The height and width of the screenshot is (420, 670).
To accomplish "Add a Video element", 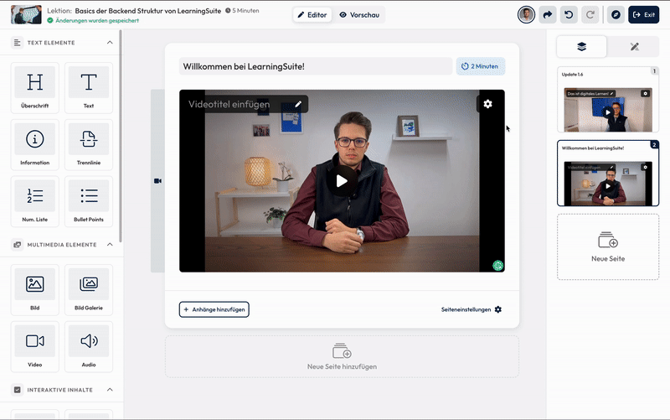I will click(34, 347).
